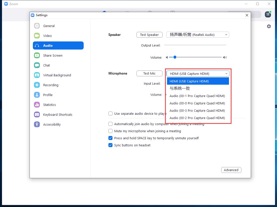This screenshot has height=207, width=277.
Task: Enable Automatically join audio by computer
Action: pyautogui.click(x=110, y=124)
